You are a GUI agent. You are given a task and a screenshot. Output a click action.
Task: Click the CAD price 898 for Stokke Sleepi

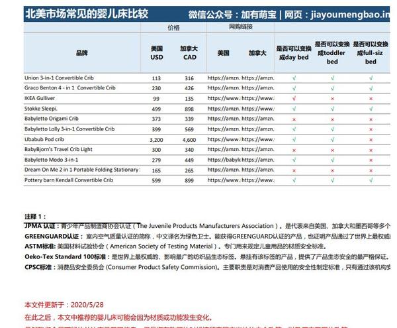coord(189,109)
